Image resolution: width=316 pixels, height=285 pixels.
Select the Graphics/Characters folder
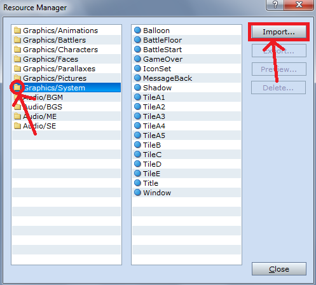click(x=66, y=50)
